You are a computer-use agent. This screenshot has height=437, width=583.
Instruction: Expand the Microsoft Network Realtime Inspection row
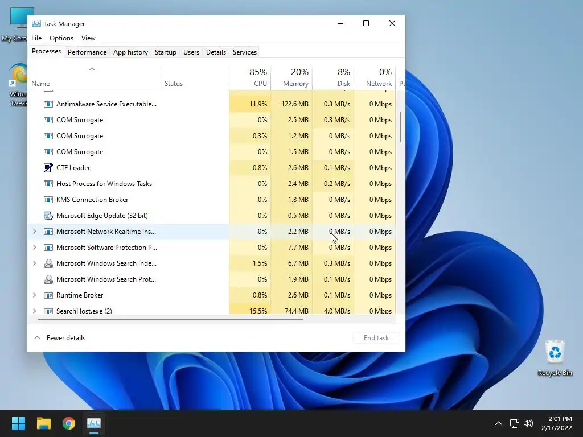pos(35,232)
